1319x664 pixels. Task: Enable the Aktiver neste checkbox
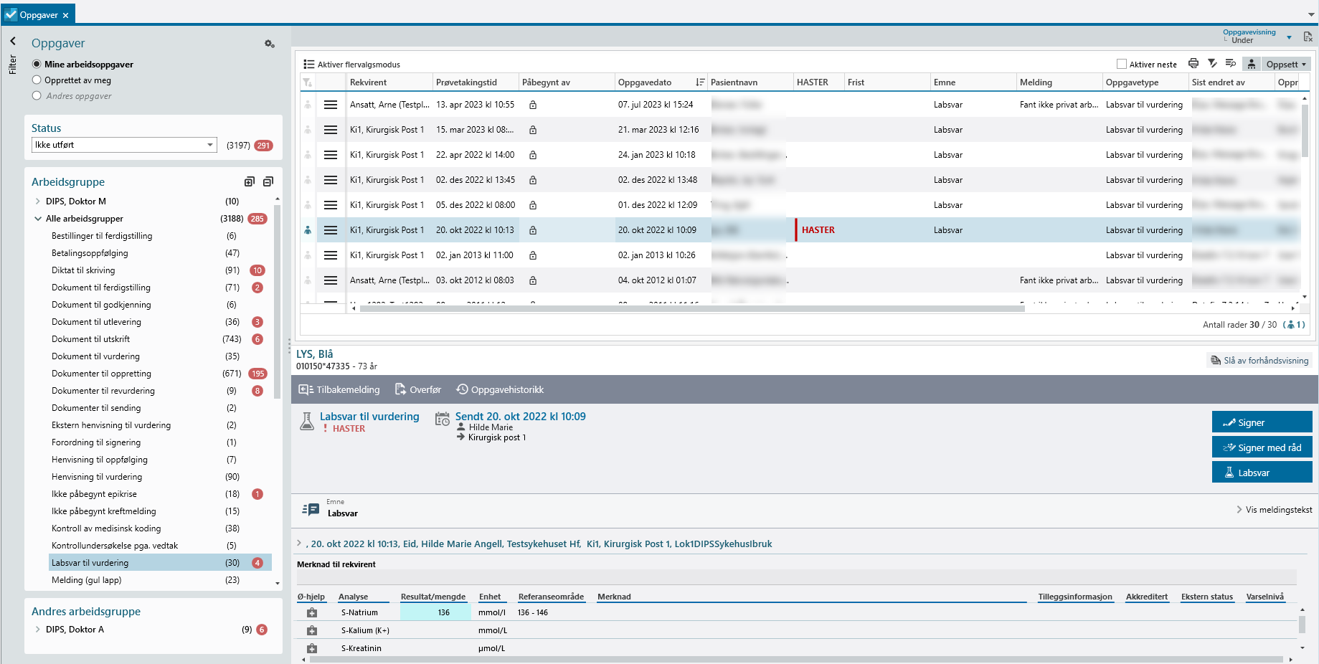pos(1122,65)
